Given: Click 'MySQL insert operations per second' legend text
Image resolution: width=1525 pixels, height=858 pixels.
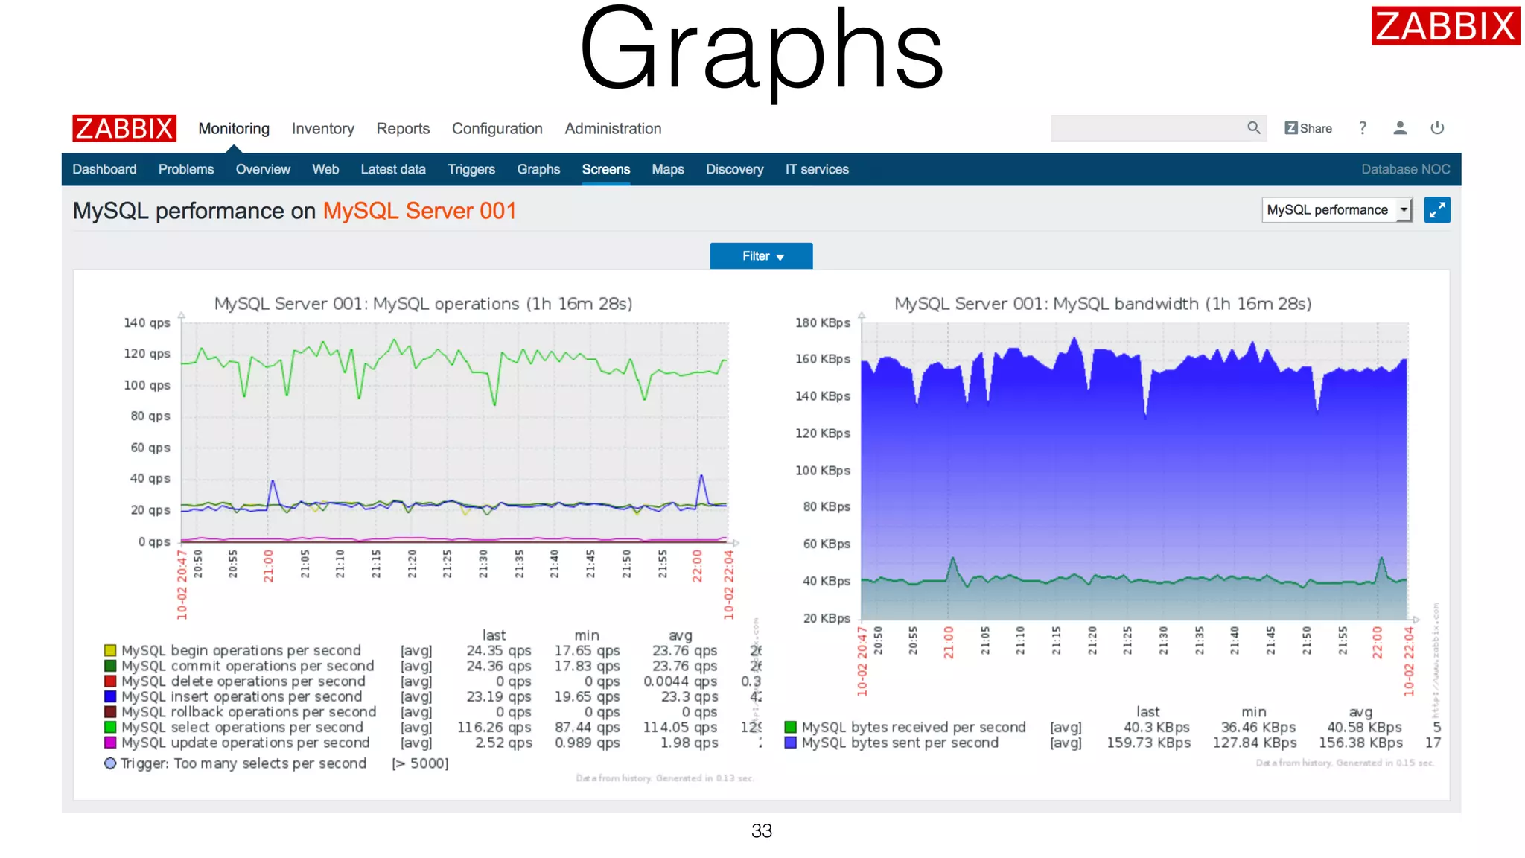Looking at the screenshot, I should coord(242,696).
